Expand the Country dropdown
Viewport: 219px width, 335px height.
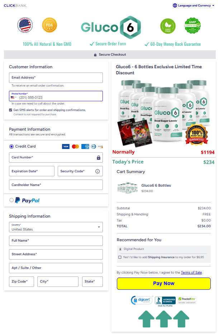point(56,227)
